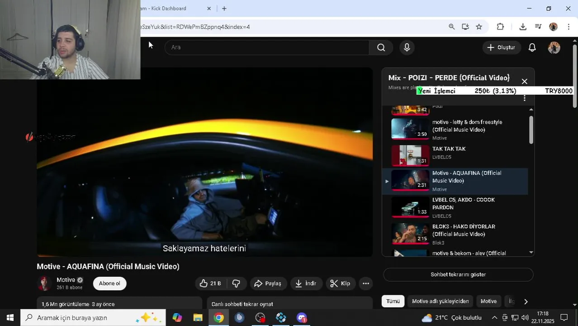578x326 pixels.
Task: Click Klip scissors button
Action: pos(341,283)
